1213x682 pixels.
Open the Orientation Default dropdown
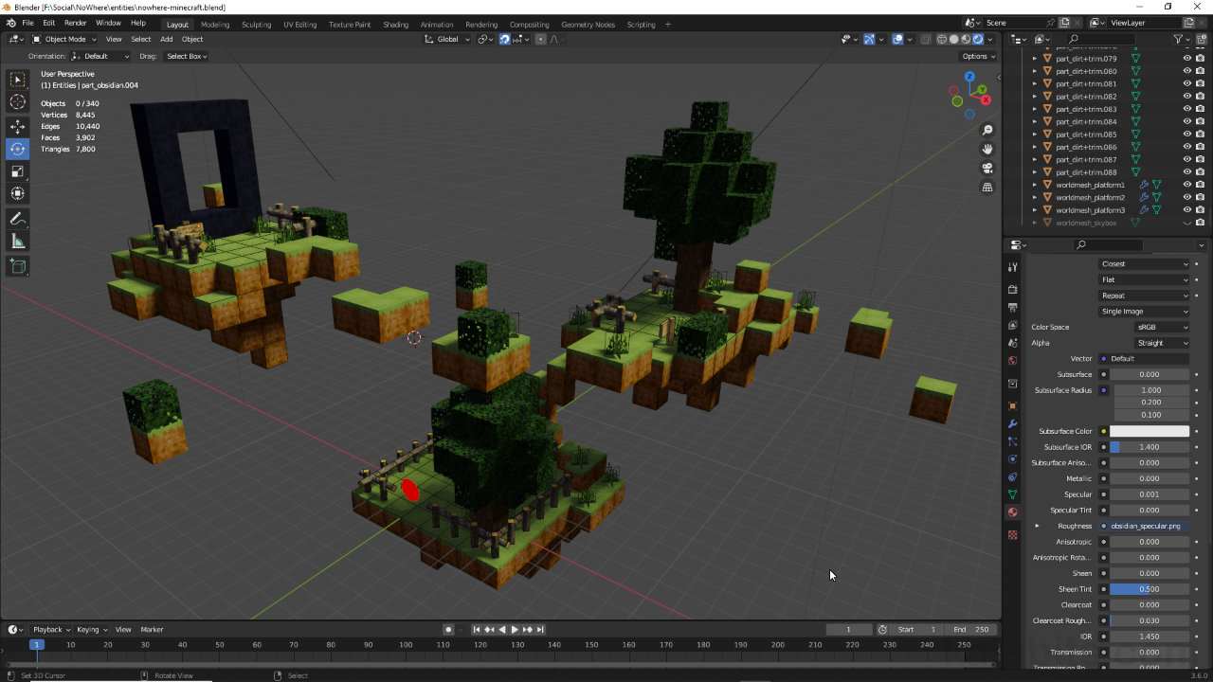(x=101, y=56)
